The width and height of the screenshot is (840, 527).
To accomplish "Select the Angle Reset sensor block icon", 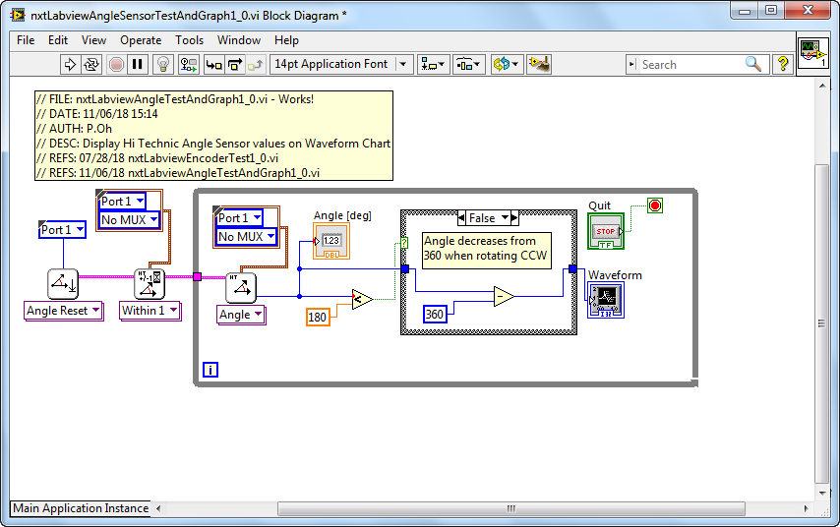I will point(63,284).
